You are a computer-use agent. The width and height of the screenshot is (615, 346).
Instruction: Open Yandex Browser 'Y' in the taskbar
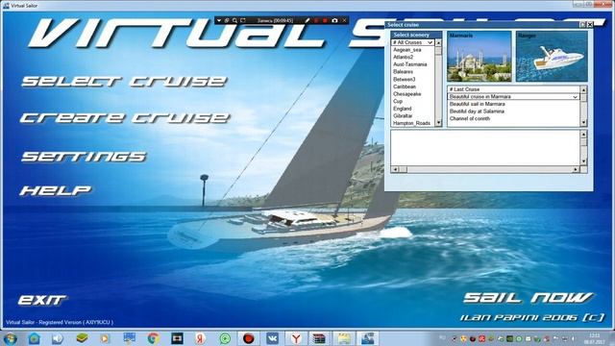pos(296,338)
